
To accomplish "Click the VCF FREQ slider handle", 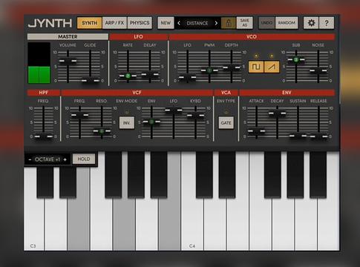I will 79,115.
